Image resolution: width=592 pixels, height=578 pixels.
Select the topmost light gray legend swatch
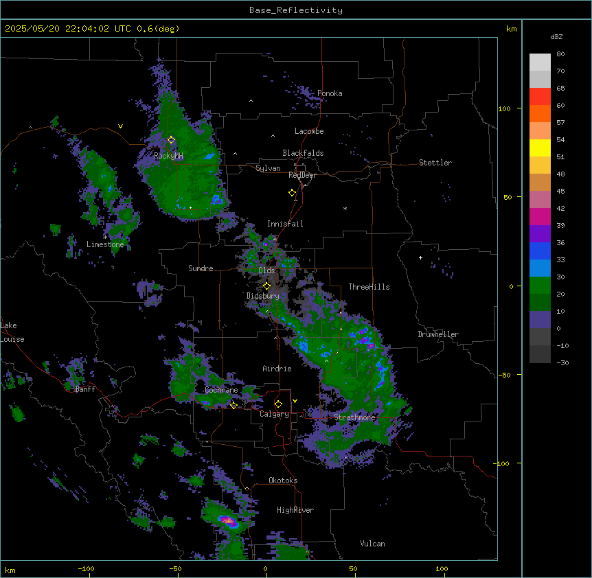tap(540, 62)
